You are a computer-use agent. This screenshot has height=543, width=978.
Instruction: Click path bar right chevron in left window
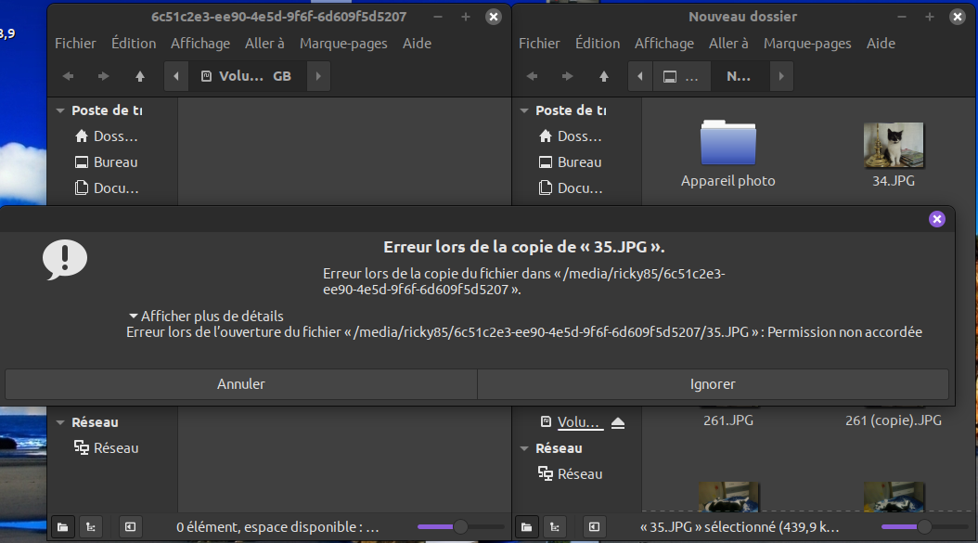point(318,76)
